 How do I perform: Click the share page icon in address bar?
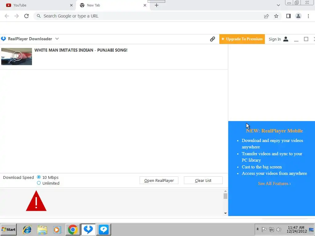point(266,16)
